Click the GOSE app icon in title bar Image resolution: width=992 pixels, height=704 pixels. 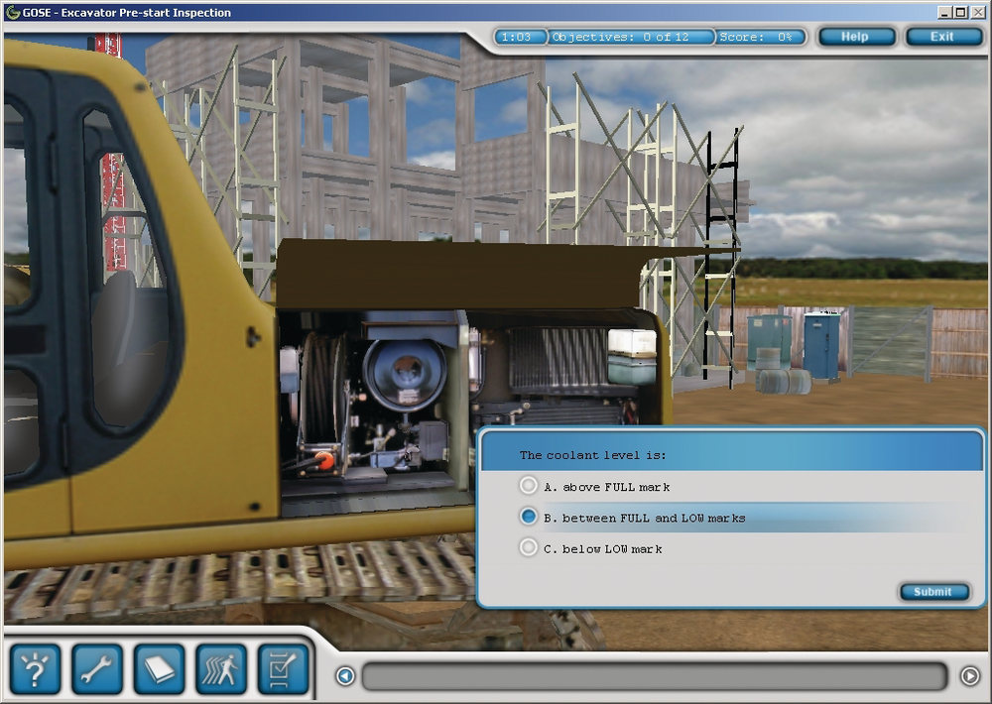(x=12, y=12)
